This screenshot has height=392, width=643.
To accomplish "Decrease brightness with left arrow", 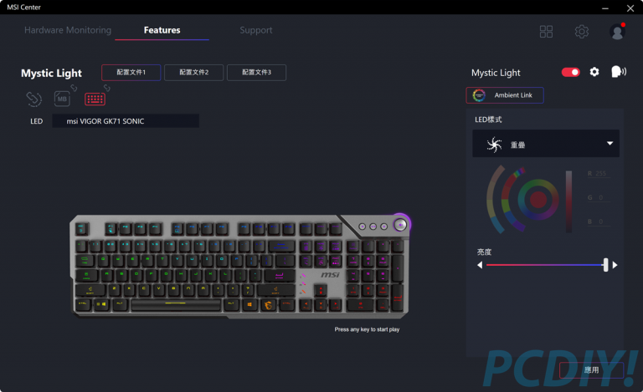I will click(x=480, y=265).
